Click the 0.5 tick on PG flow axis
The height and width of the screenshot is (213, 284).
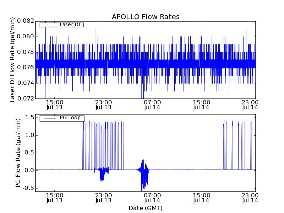click(x=29, y=153)
